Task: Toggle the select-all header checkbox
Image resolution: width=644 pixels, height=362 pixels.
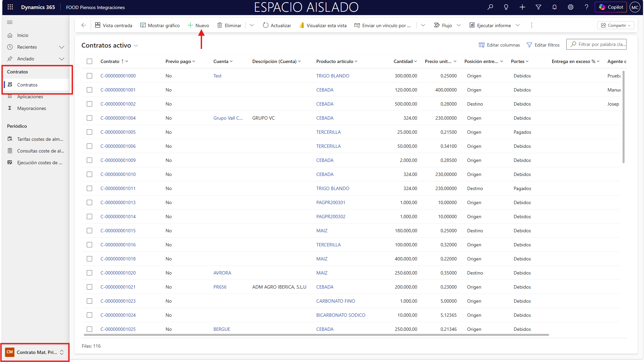Action: click(x=89, y=61)
